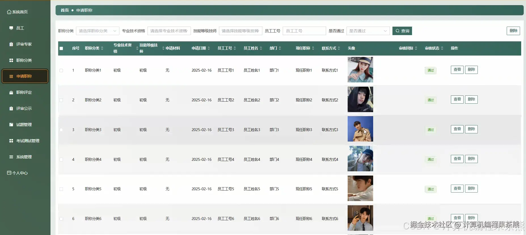This screenshot has height=235, width=526.
Task: Toggle the select-all checkbox in table header
Action: click(61, 48)
